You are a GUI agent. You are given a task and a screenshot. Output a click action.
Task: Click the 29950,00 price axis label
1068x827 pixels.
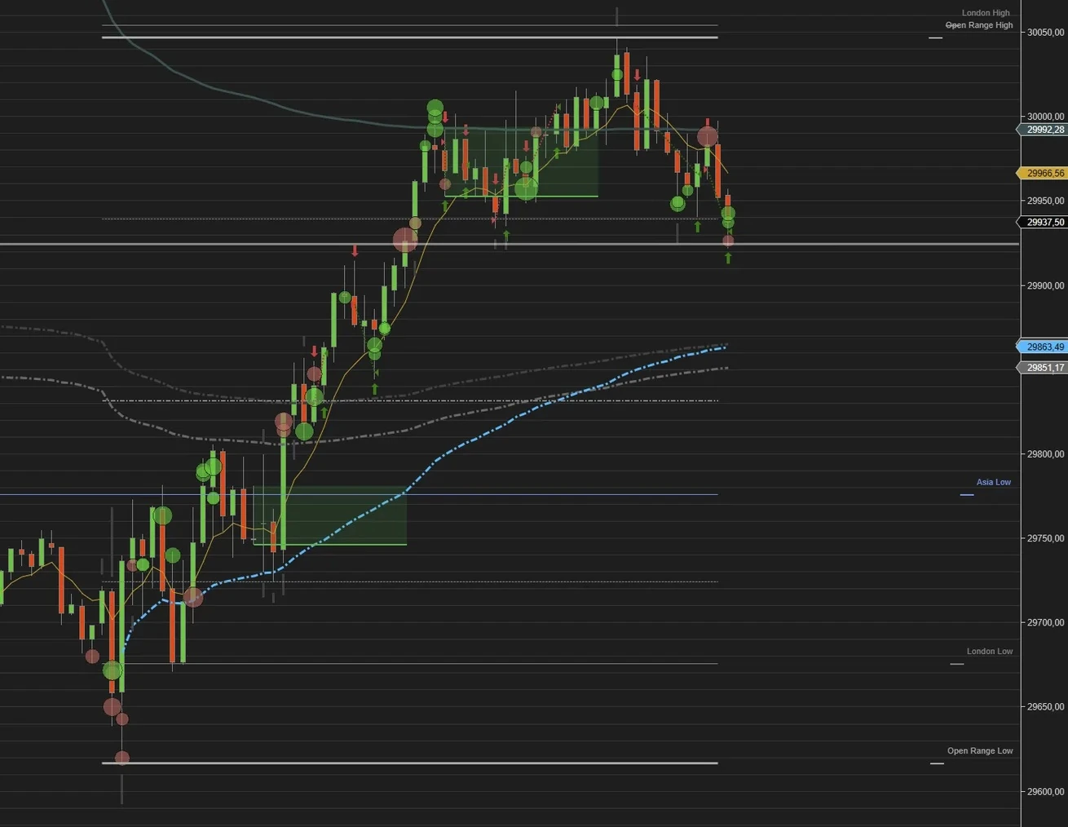coord(1045,201)
